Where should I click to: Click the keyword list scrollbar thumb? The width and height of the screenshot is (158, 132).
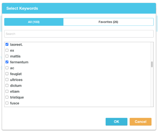point(152,64)
